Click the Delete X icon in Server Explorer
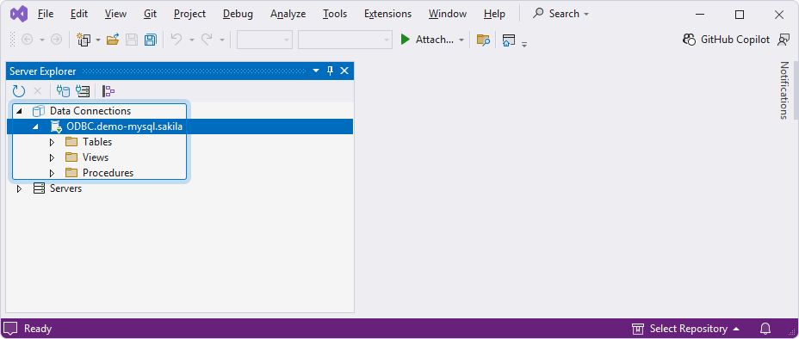The width and height of the screenshot is (799, 339). 37,91
